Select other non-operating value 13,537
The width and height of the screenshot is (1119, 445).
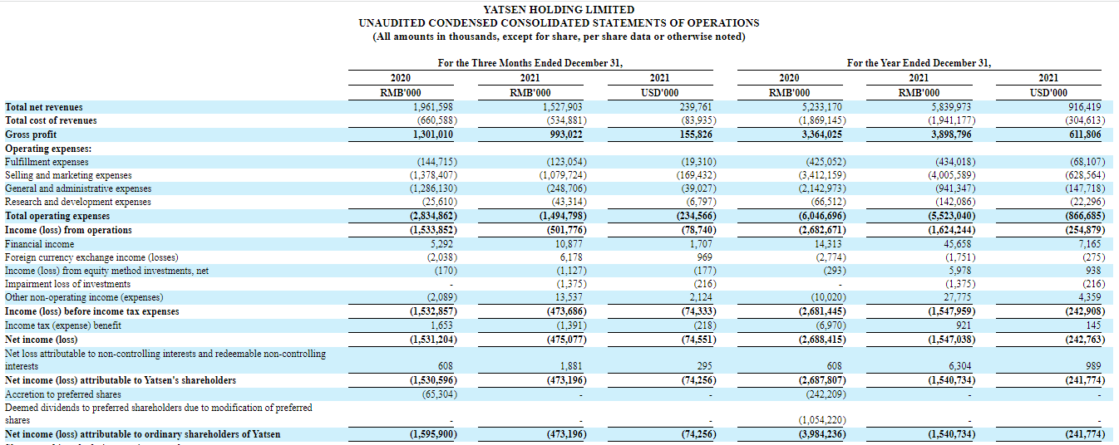(570, 297)
